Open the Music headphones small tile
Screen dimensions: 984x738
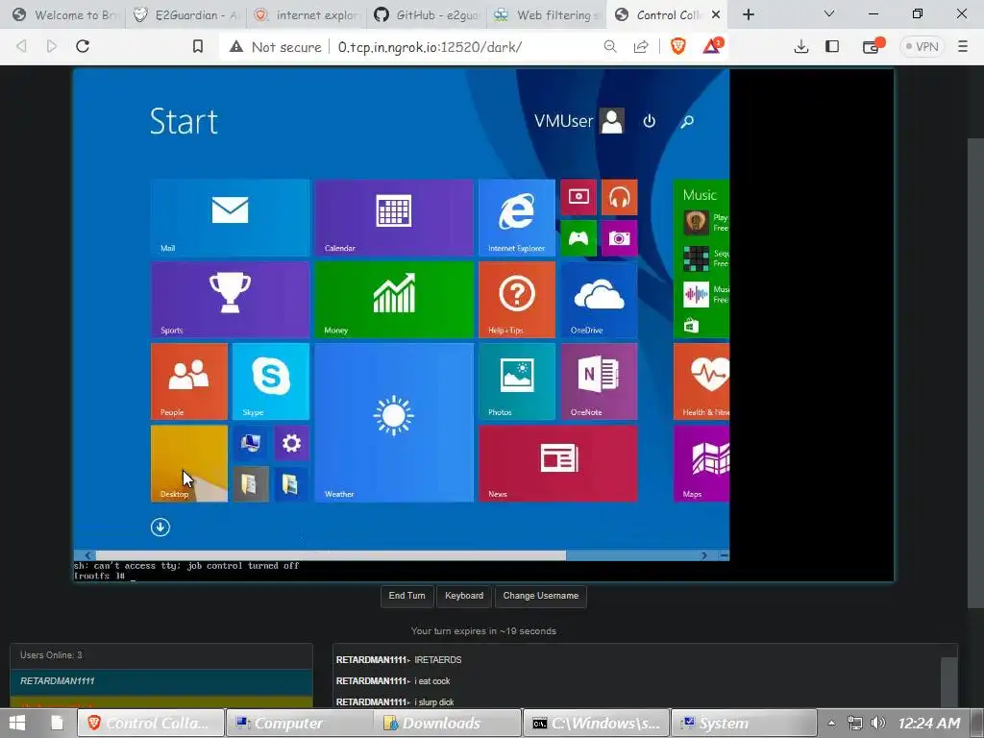620,197
